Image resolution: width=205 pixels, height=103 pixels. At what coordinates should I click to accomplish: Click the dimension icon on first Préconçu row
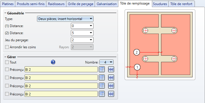coord(111,69)
